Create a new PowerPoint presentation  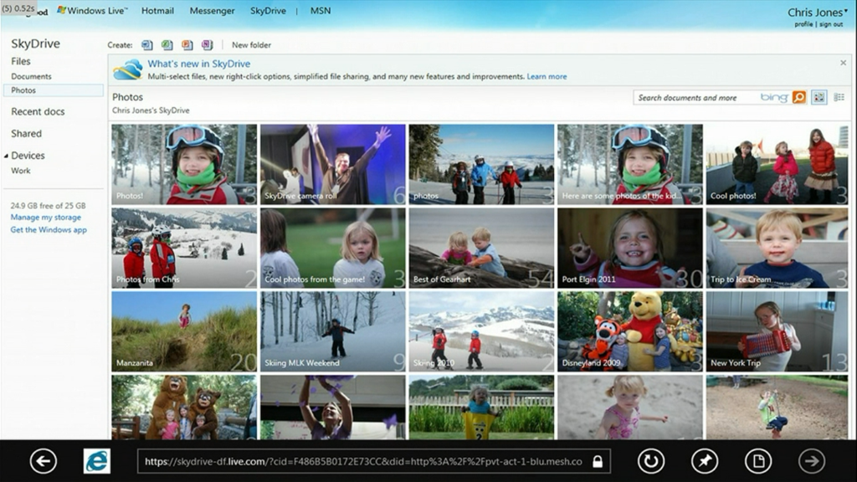coord(187,45)
